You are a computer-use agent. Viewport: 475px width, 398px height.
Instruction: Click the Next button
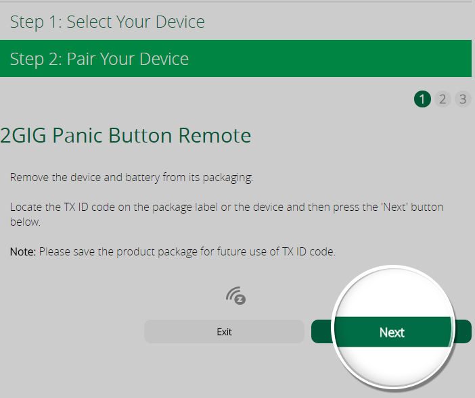391,332
